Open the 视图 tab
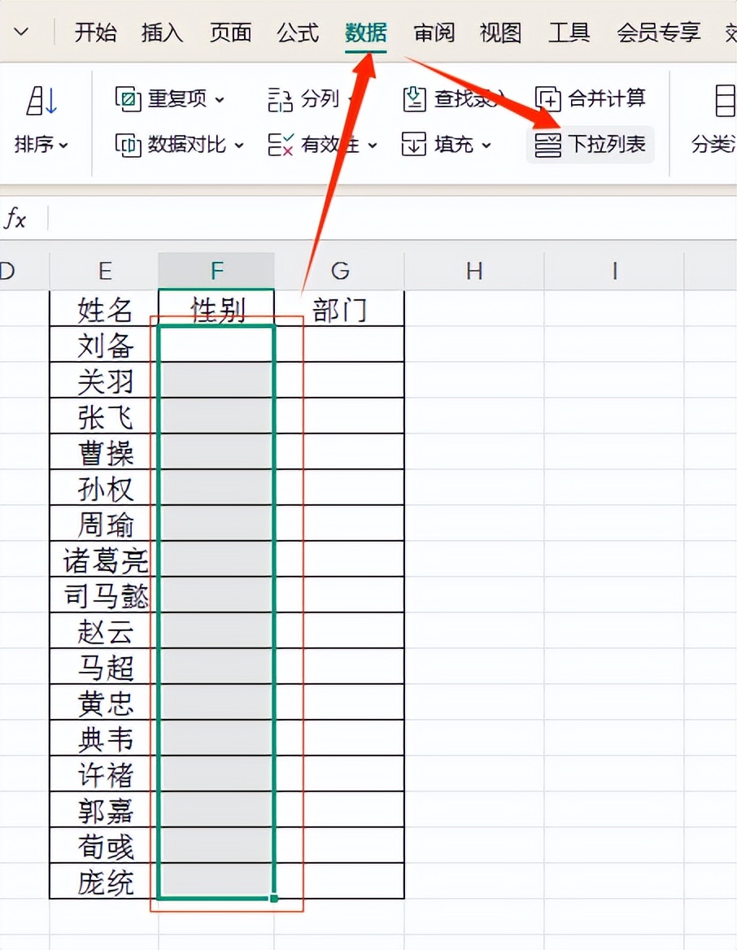This screenshot has height=950, width=737. [x=500, y=32]
